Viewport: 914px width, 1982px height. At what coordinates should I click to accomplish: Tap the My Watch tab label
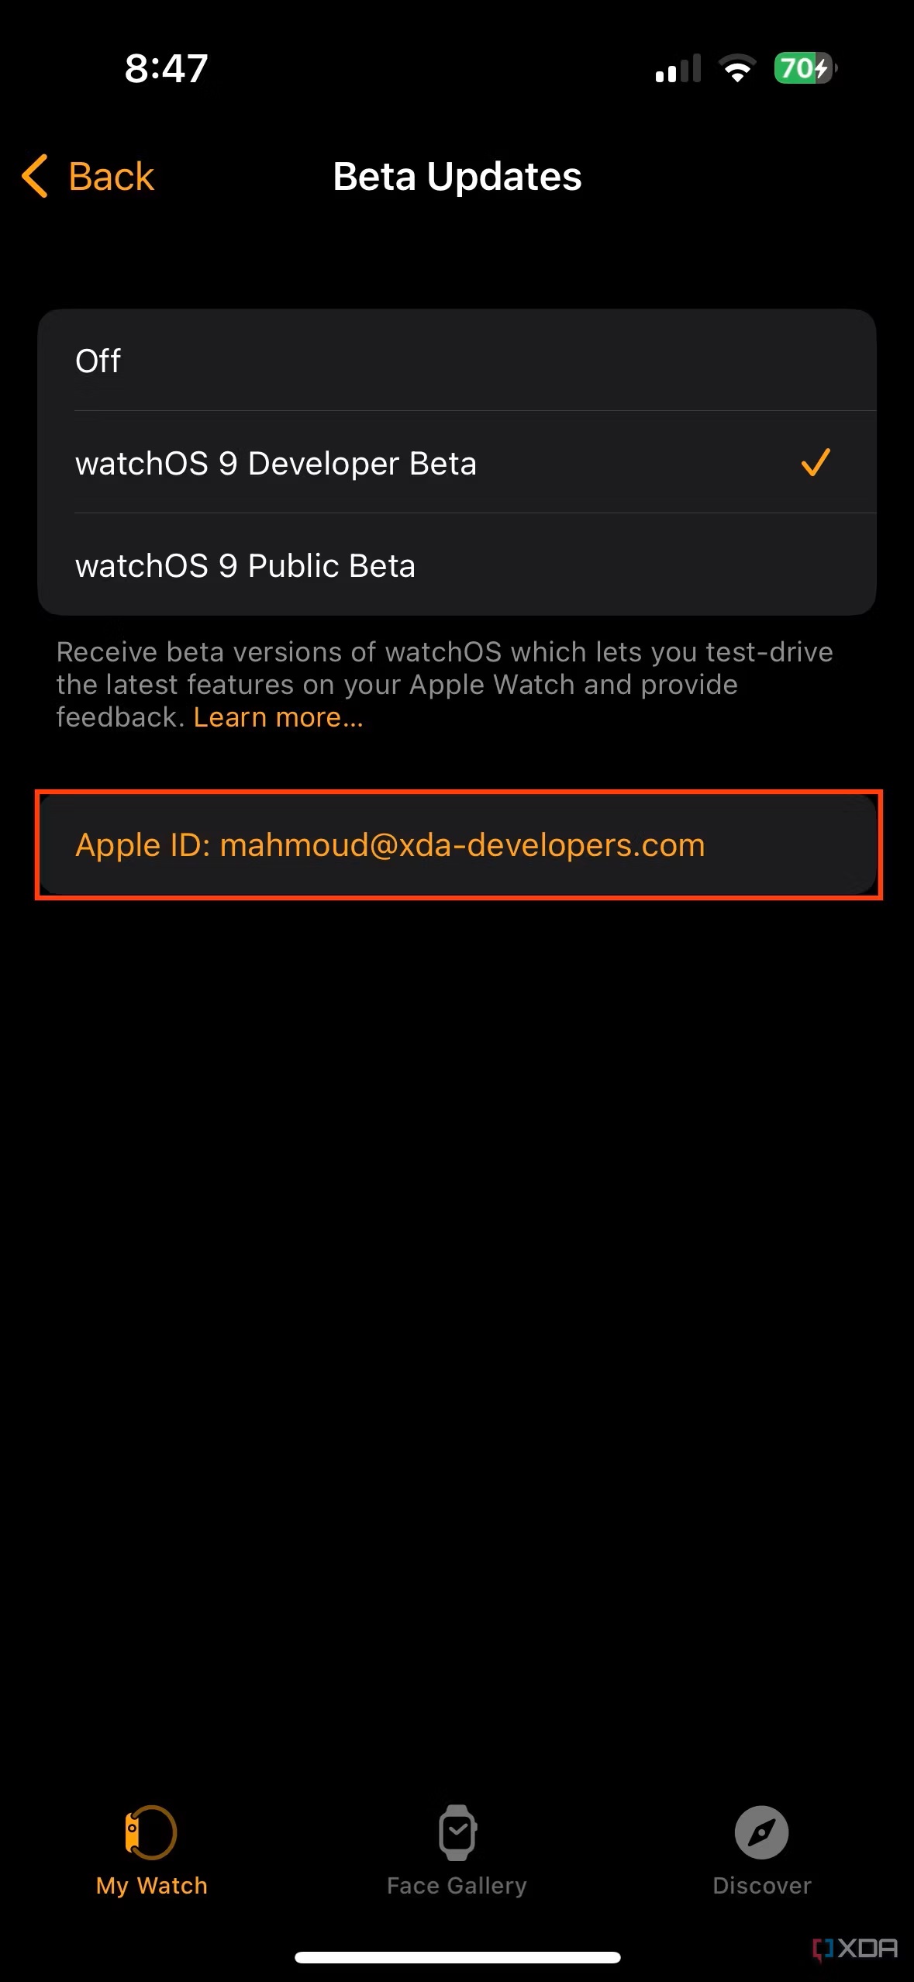point(152,1885)
